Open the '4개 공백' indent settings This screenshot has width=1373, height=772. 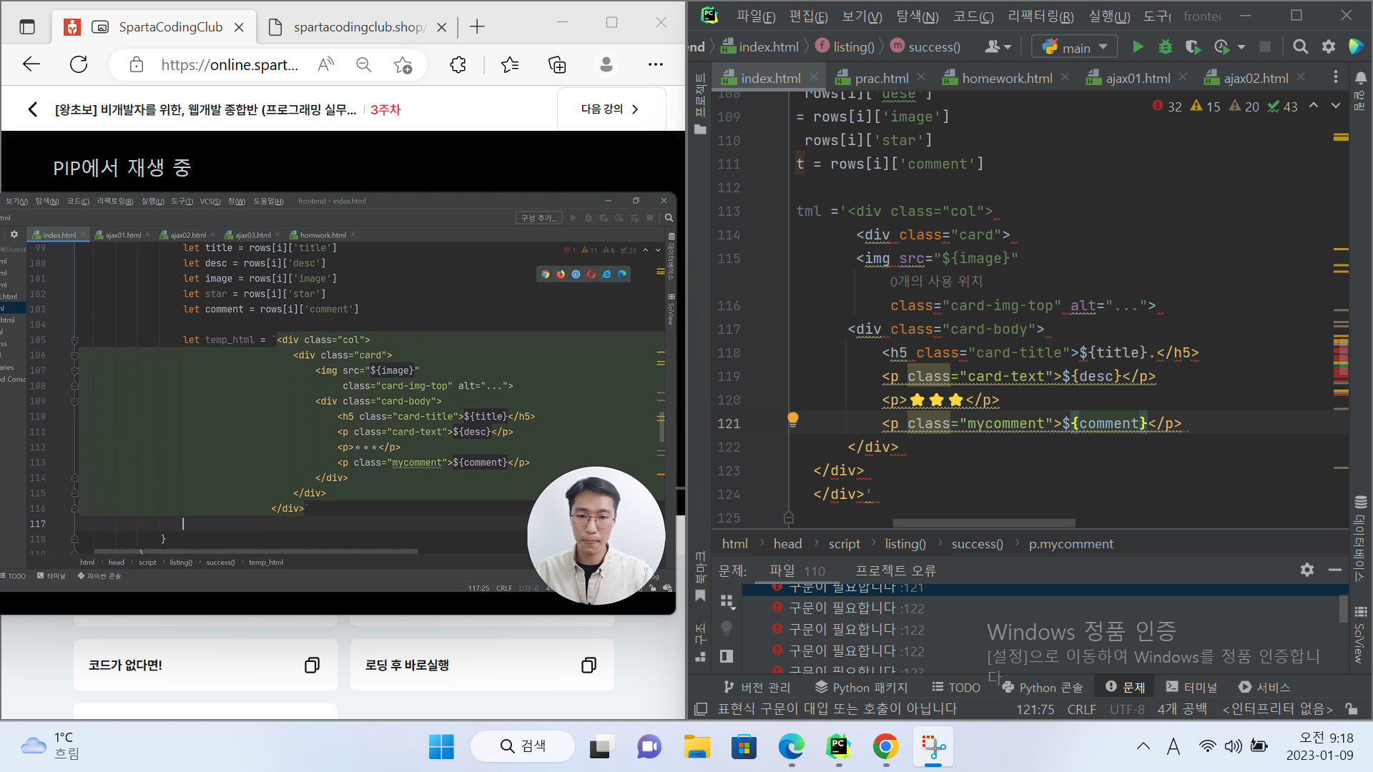coord(1182,708)
